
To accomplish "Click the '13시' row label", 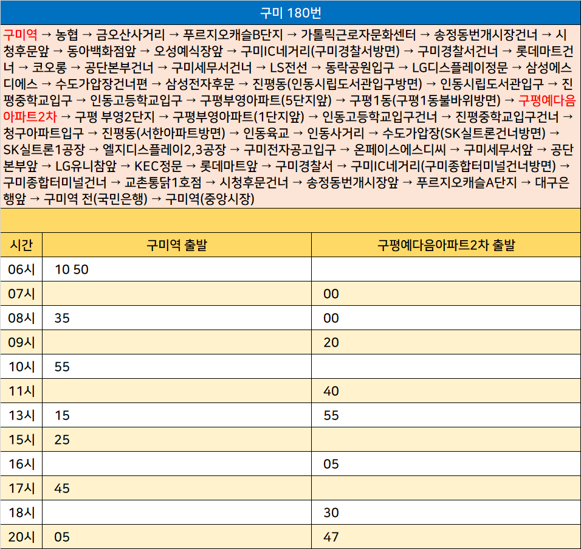I will 21,415.
